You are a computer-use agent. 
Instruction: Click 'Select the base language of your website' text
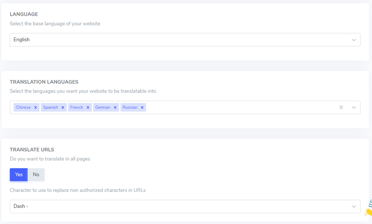coord(55,24)
